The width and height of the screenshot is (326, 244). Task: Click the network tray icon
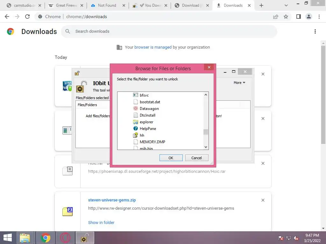pos(288,238)
